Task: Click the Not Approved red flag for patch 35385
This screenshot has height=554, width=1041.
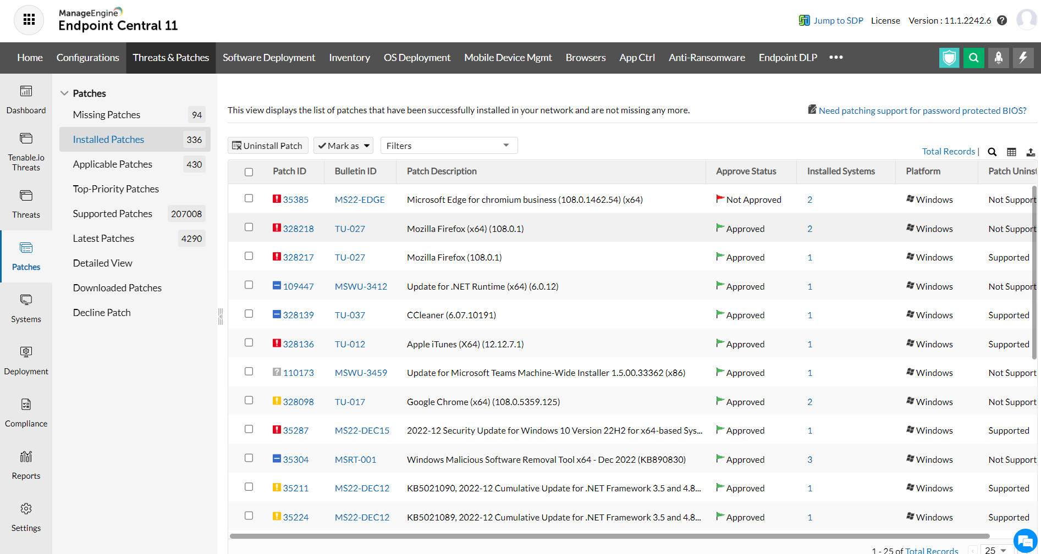Action: 720,199
